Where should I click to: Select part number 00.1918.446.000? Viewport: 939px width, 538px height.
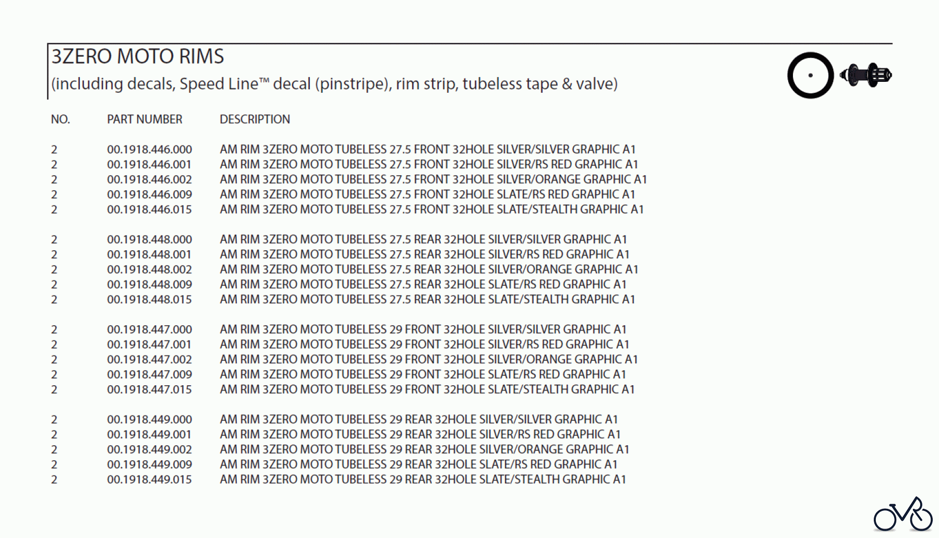coord(149,150)
